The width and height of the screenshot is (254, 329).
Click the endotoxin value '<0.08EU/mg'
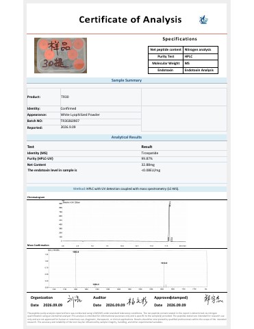(151, 170)
